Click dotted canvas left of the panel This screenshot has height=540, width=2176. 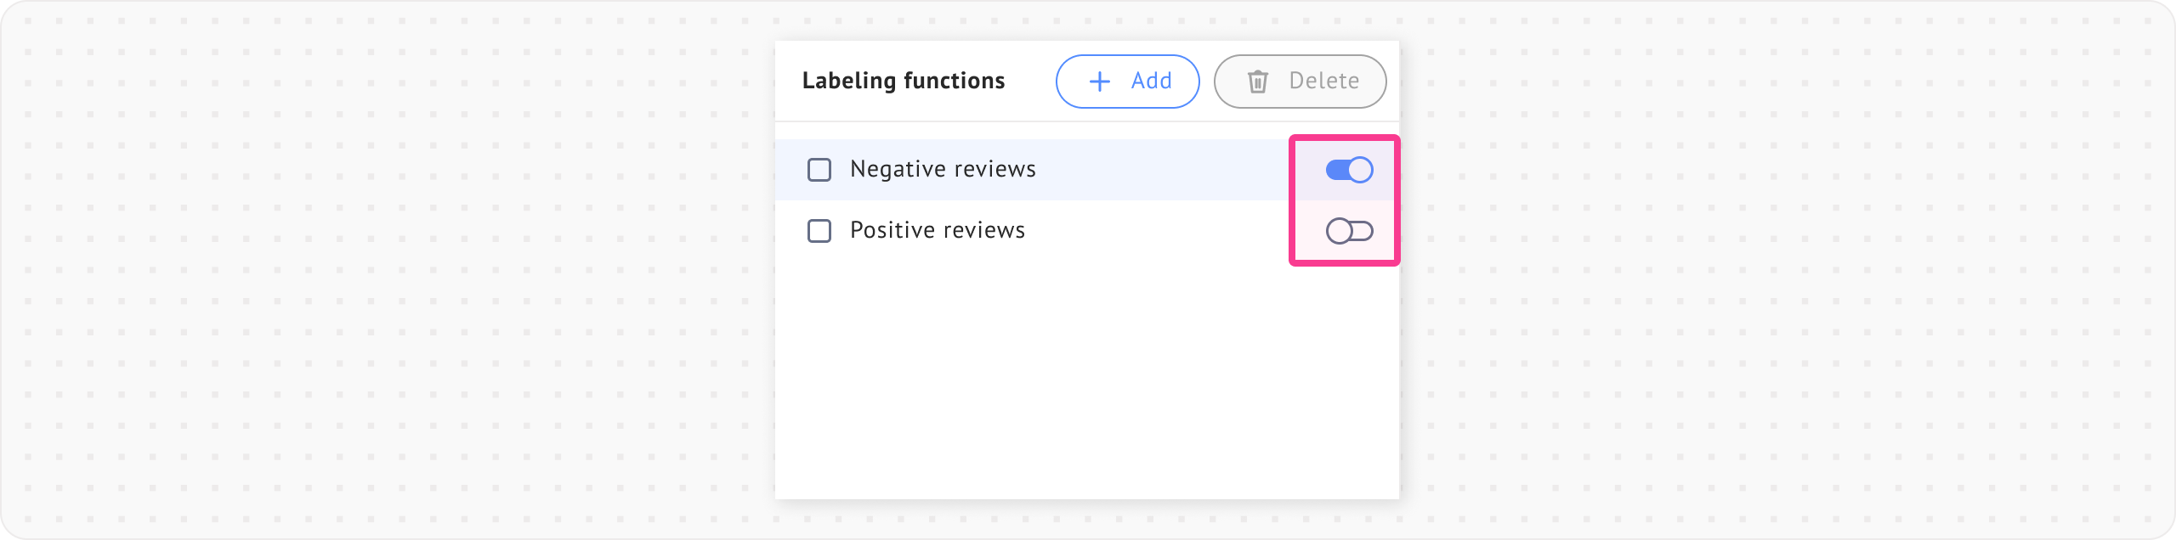(382, 272)
